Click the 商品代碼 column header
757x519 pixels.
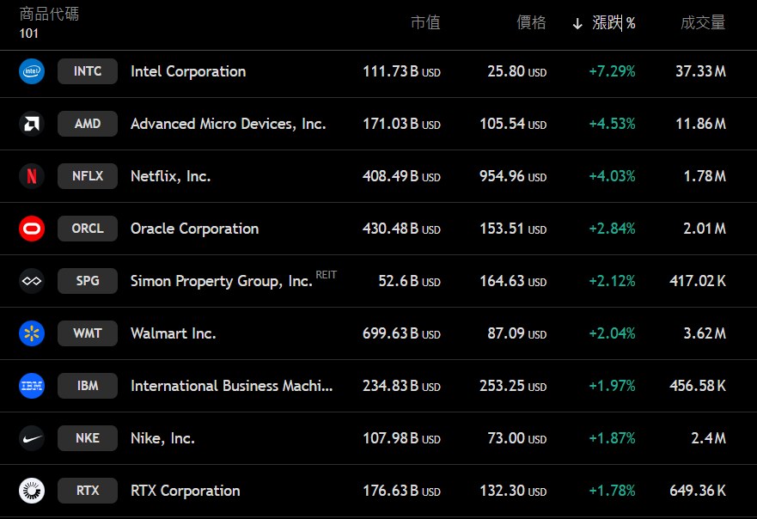pyautogui.click(x=49, y=15)
